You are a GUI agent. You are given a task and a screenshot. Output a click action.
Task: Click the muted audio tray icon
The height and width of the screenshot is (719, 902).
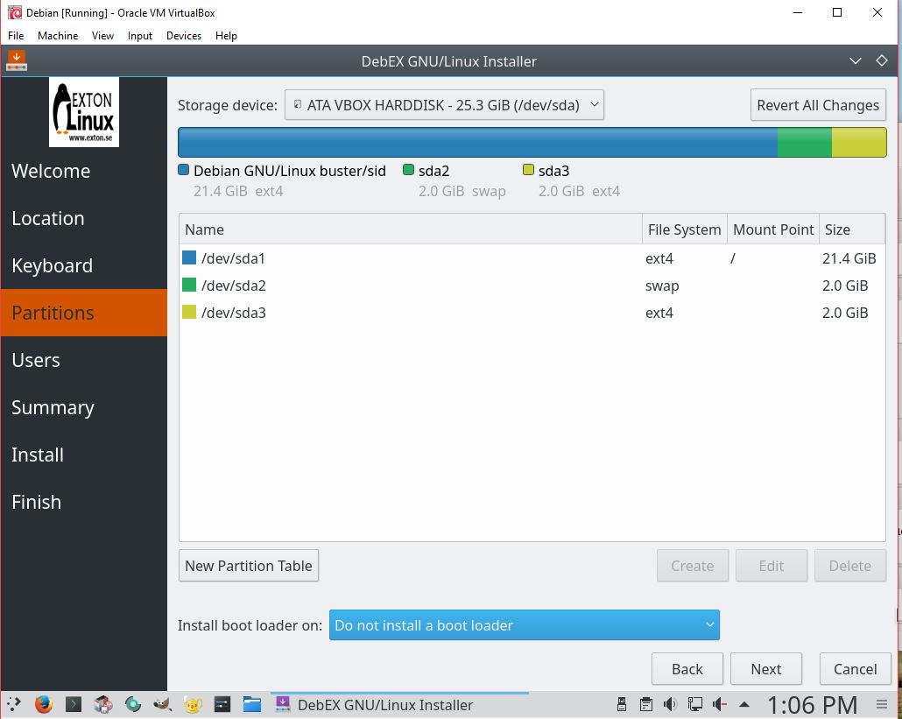(x=720, y=704)
